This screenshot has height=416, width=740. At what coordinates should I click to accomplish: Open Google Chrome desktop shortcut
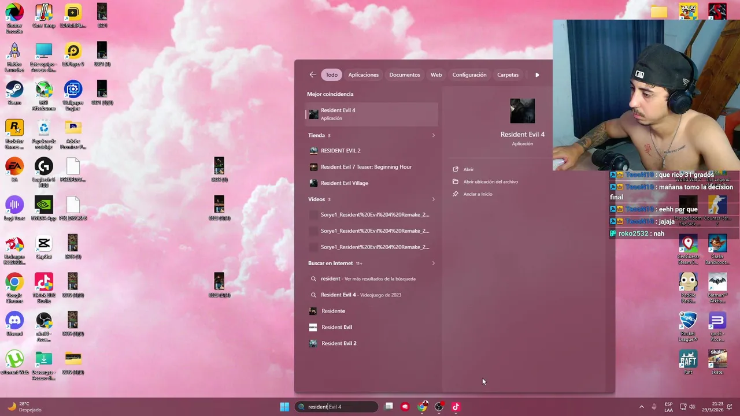coord(14,288)
